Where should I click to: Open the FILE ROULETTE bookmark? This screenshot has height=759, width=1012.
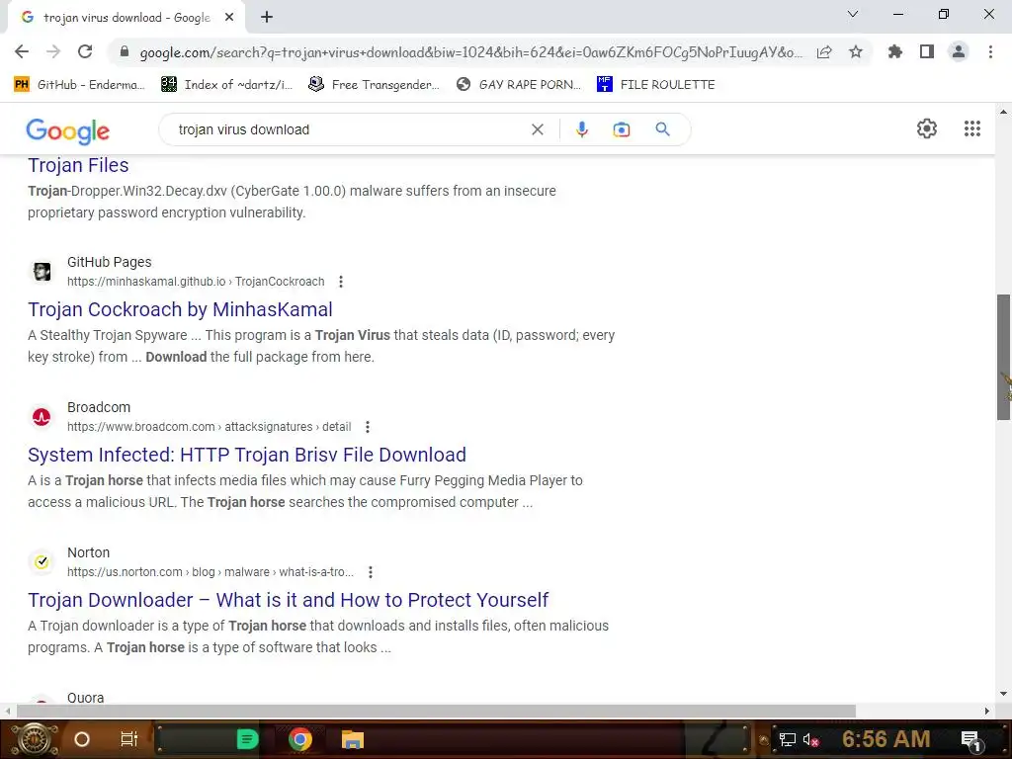click(656, 85)
